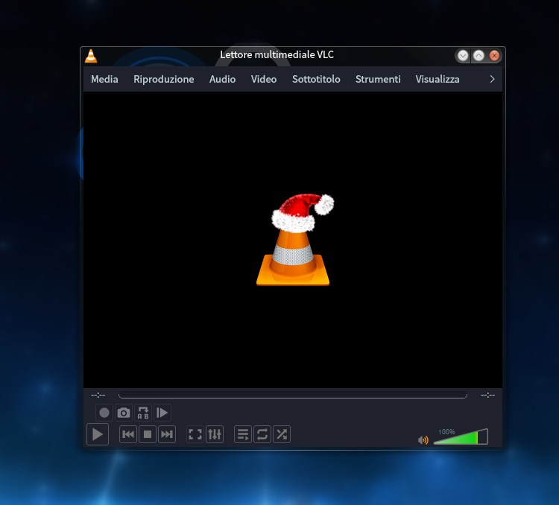Viewport: 559px width, 505px height.
Task: Take a snapshot with the camera icon
Action: pyautogui.click(x=124, y=413)
